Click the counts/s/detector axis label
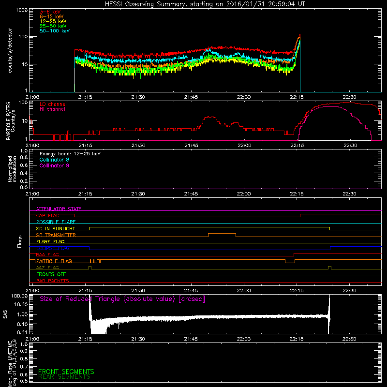Viewport: 387px width, 387px height. [10, 50]
